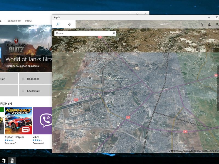The height and width of the screenshot is (164, 219).
Task: Click the Быстрое танковое сражение subtitle
Action: point(22,66)
